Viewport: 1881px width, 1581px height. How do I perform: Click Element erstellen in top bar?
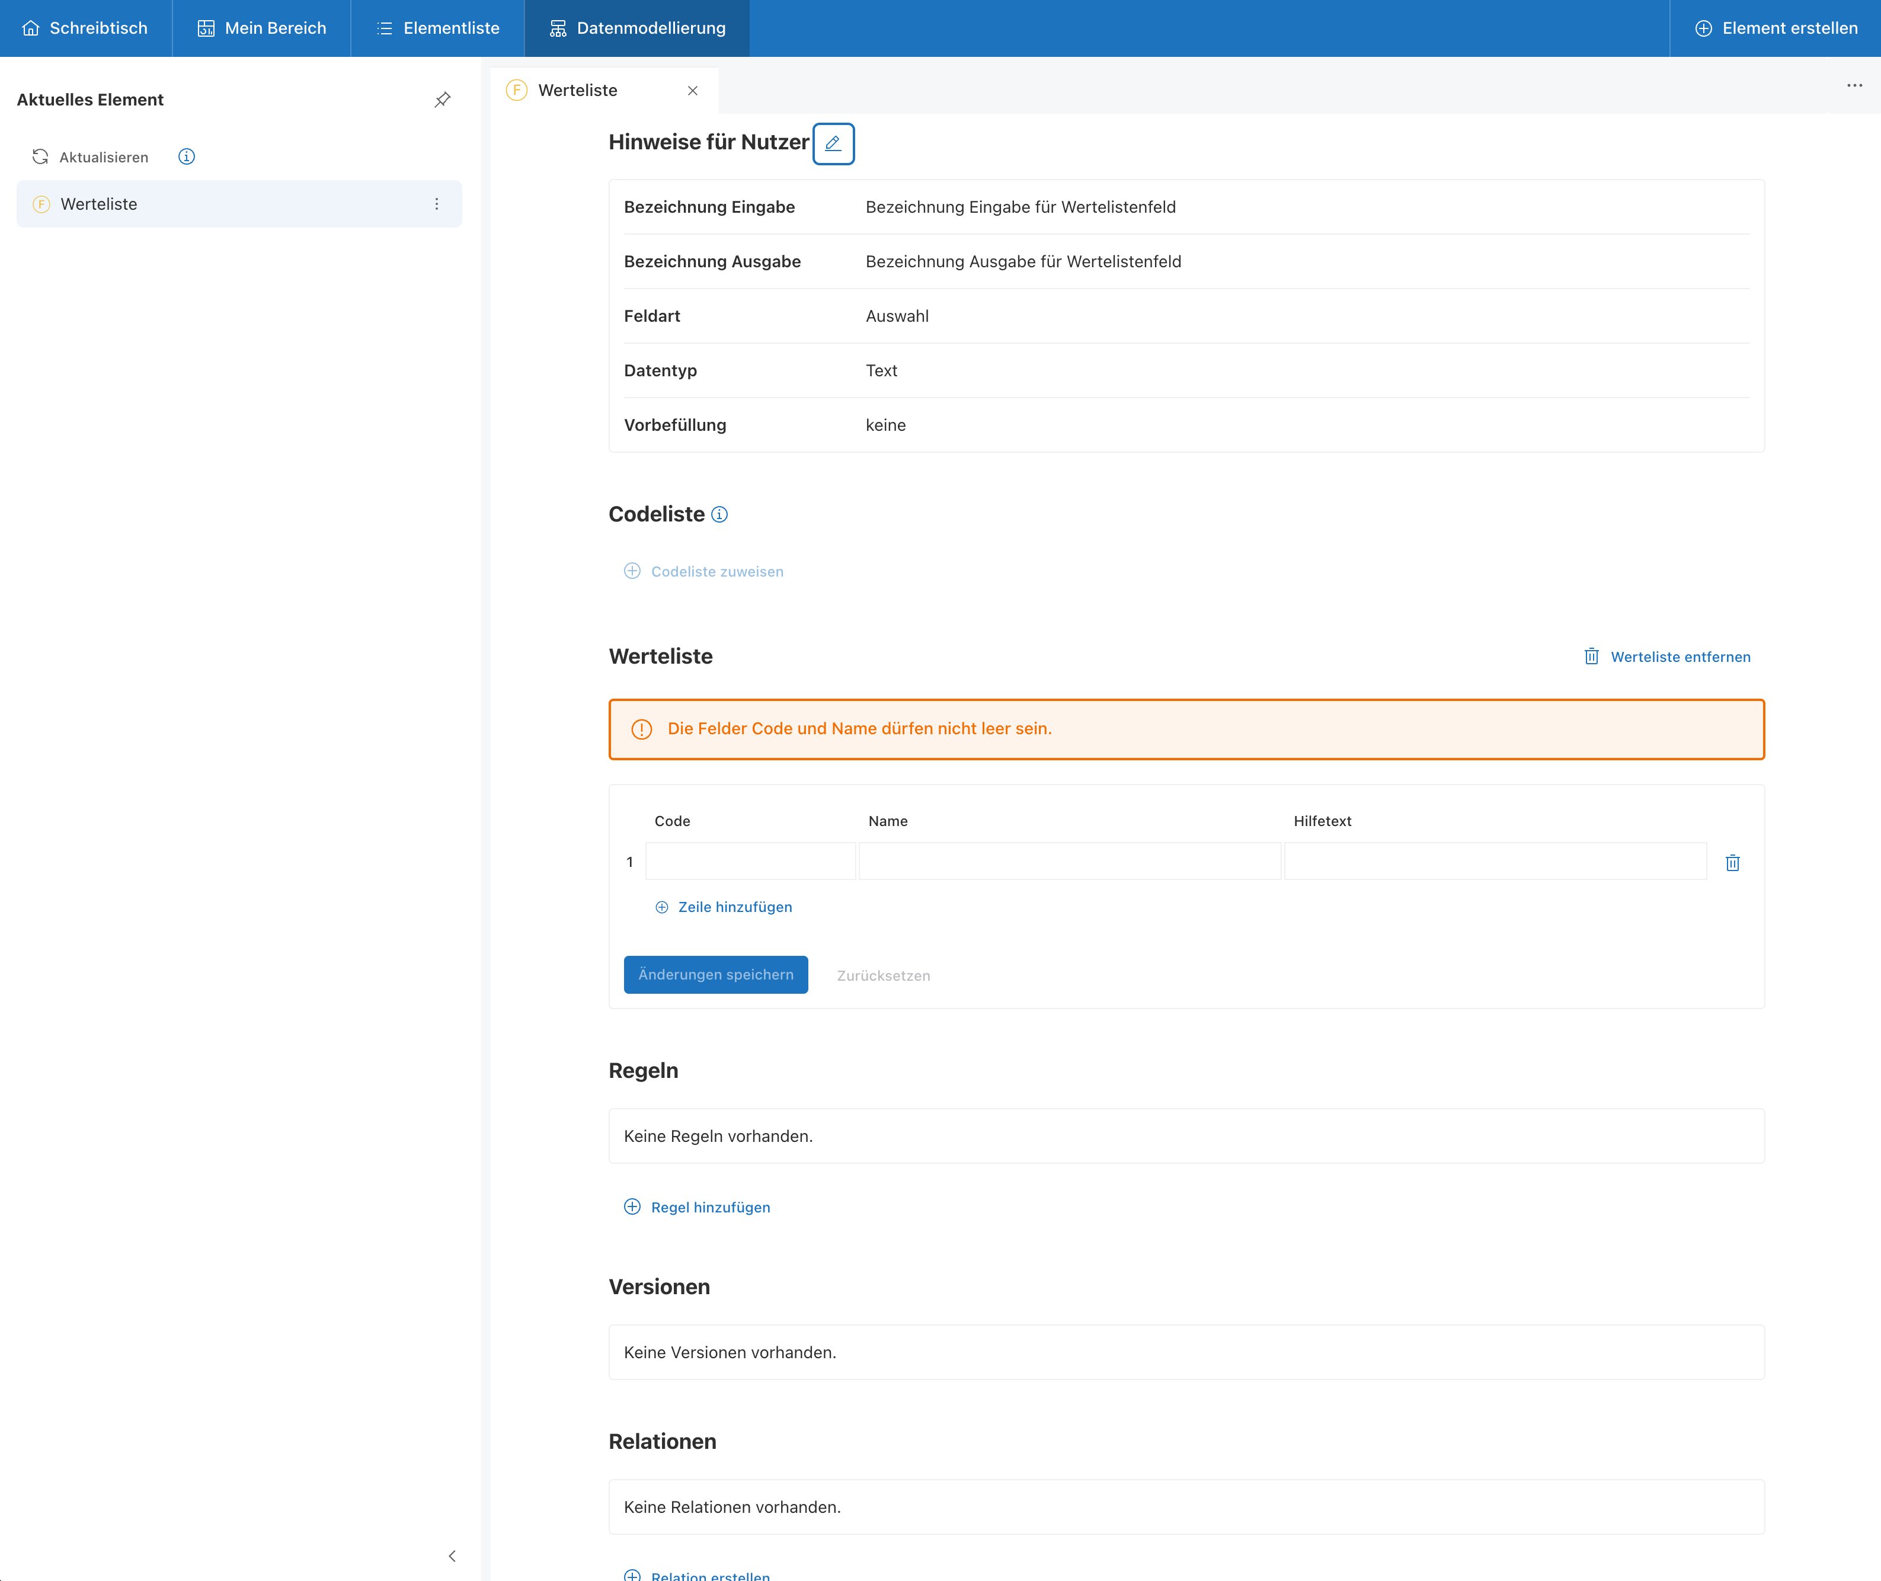click(x=1776, y=28)
